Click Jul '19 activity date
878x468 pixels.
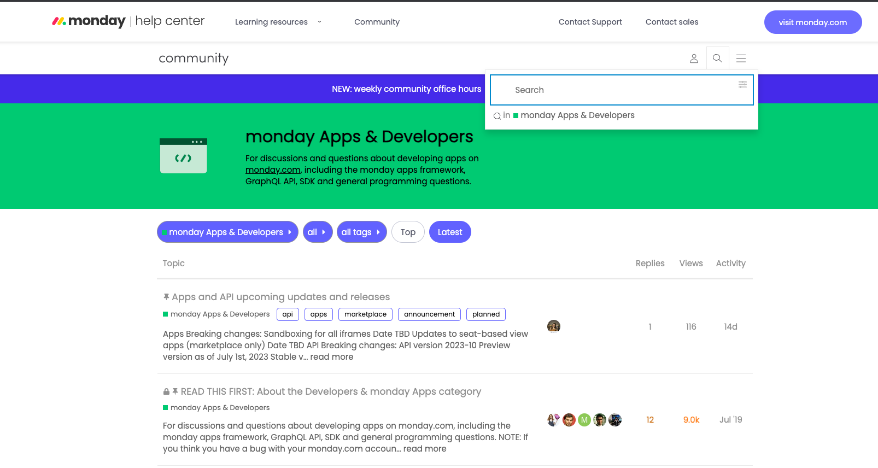click(x=731, y=420)
